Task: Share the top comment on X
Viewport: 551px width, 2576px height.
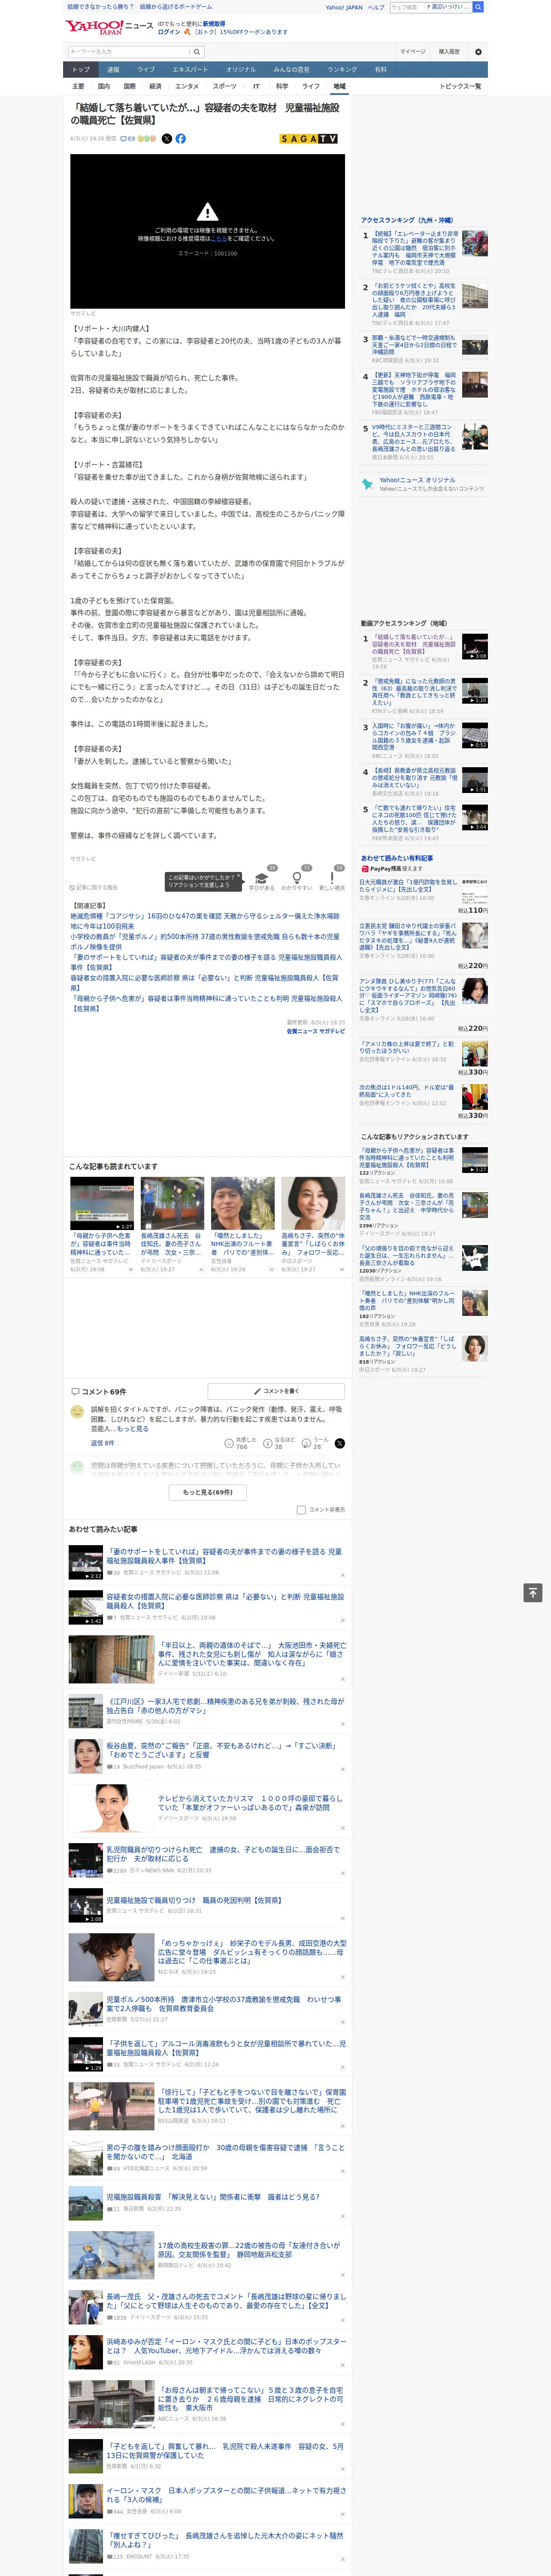Action: click(x=340, y=1443)
